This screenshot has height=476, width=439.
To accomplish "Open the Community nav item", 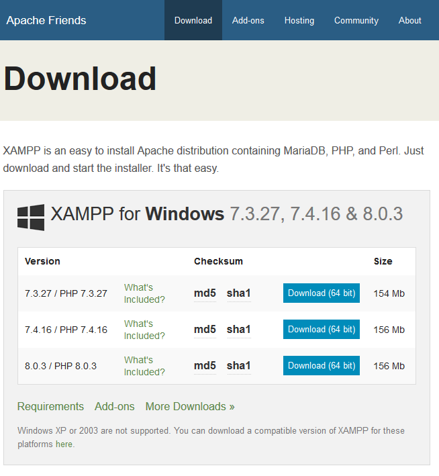I will [356, 20].
